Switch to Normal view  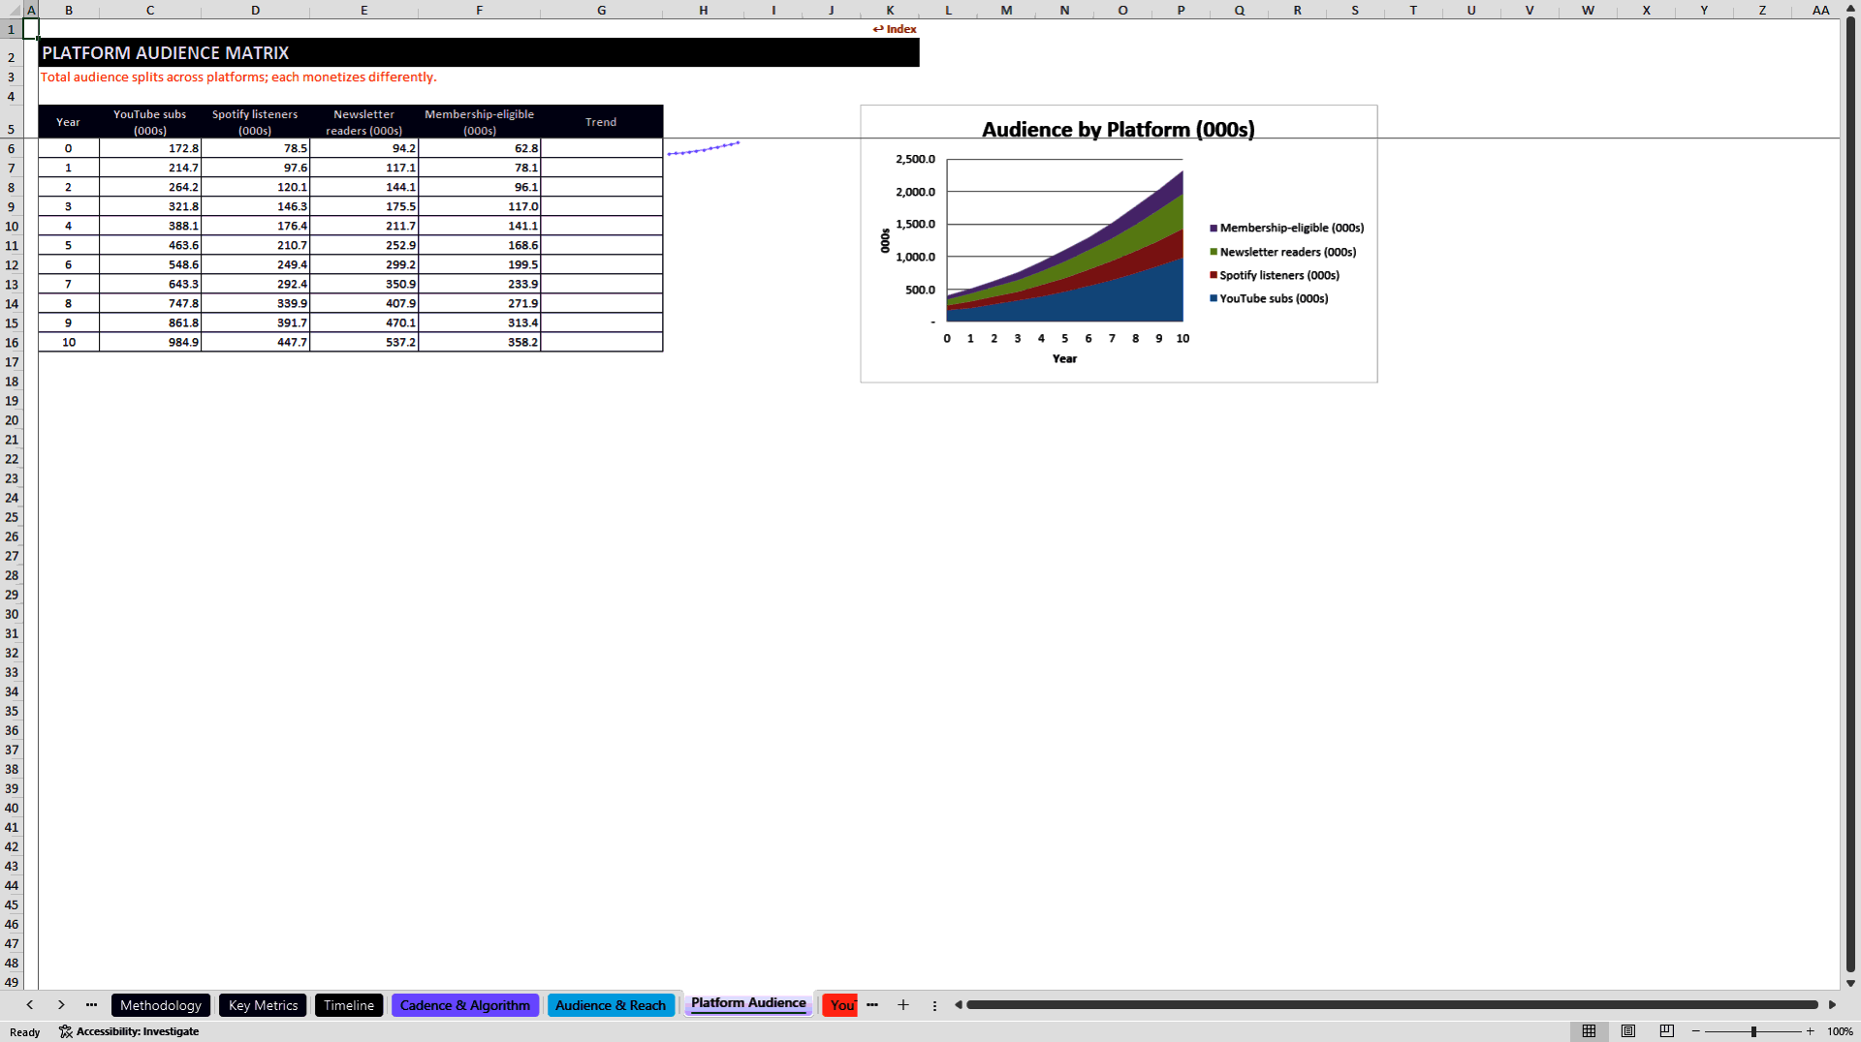tap(1589, 1031)
